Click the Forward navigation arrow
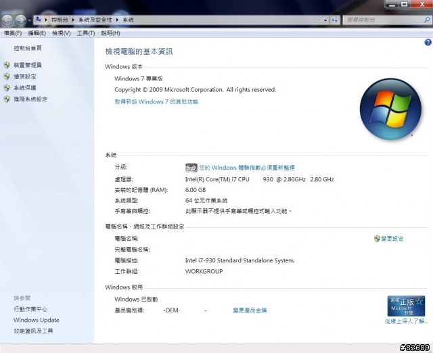This screenshot has height=353, width=433. tap(21, 20)
